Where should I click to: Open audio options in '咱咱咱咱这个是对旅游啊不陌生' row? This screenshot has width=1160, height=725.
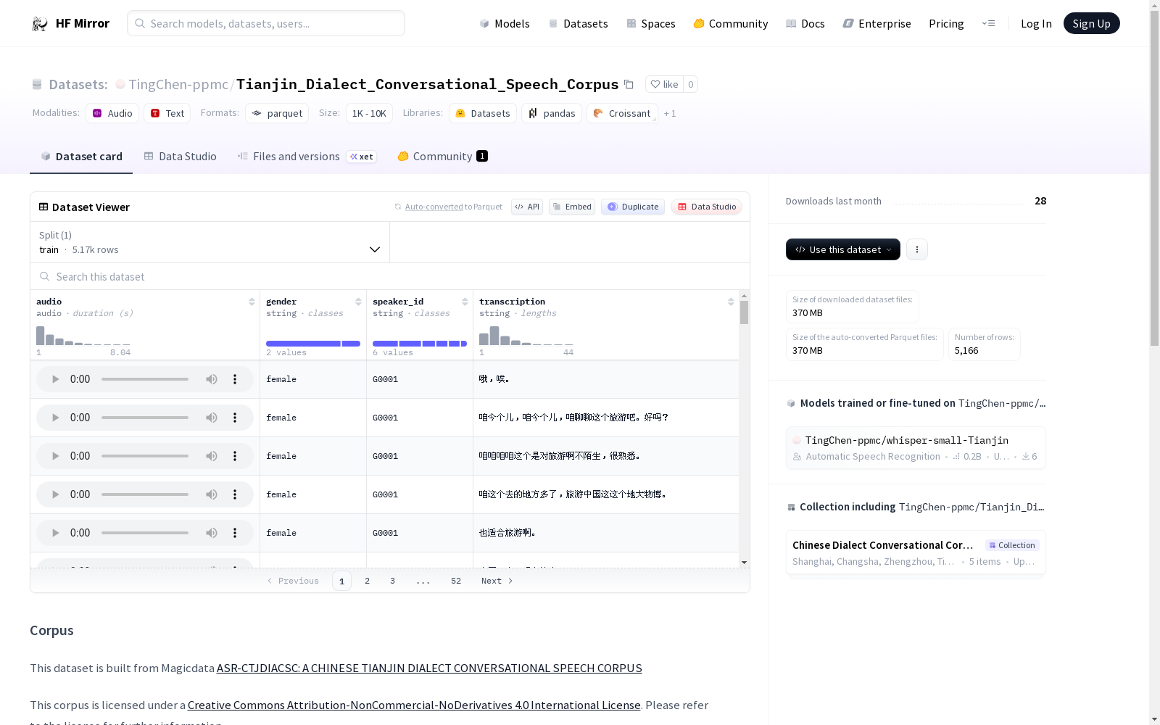point(235,456)
